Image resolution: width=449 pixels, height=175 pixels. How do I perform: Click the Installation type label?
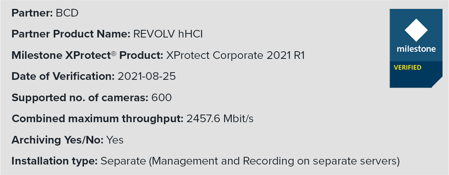55,161
